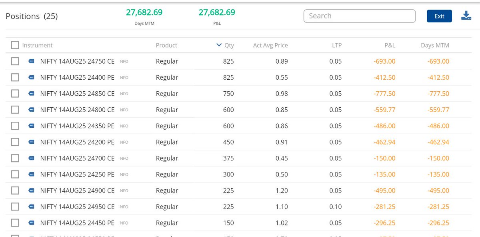Focus the Search input field
The width and height of the screenshot is (480, 237).
360,16
